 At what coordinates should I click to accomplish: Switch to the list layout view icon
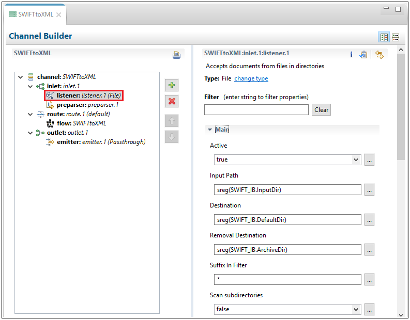(396, 37)
